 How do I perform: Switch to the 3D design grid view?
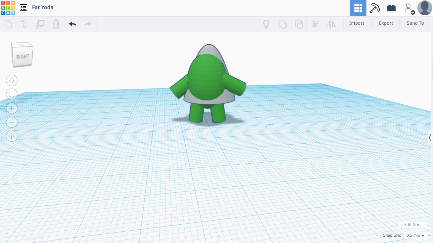(358, 8)
